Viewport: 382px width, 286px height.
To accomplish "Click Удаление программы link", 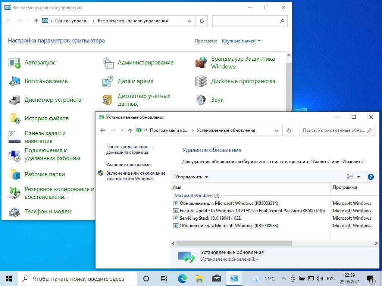I will [x=129, y=165].
